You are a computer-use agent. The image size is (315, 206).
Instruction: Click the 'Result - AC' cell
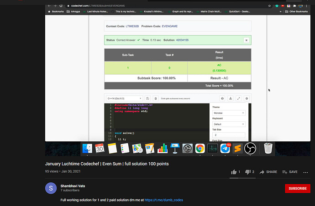tap(219, 78)
